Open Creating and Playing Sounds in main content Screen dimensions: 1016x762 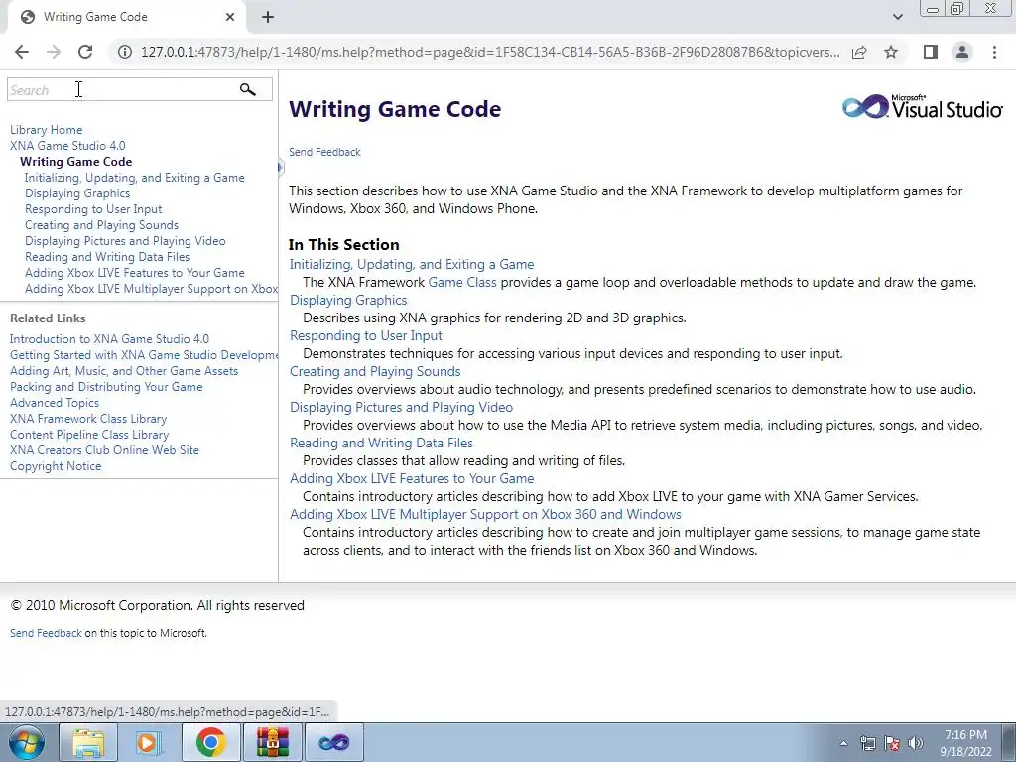(x=375, y=371)
